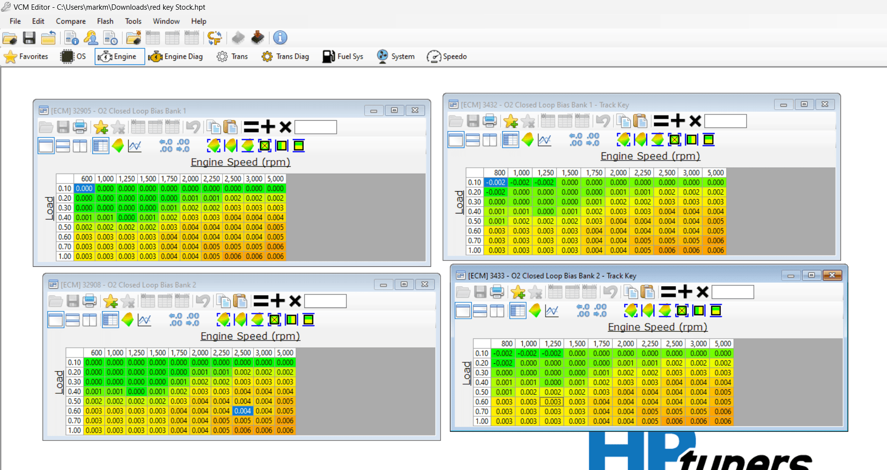887x470 pixels.
Task: Add 3433 Track Key table to favorites
Action: click(518, 292)
